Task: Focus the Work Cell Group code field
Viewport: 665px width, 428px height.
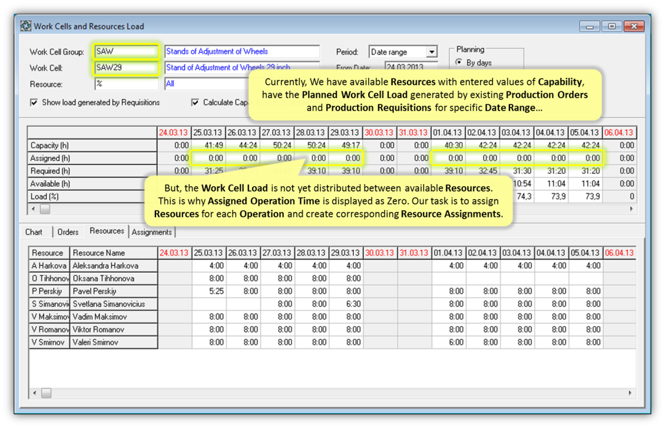Action: tap(127, 52)
